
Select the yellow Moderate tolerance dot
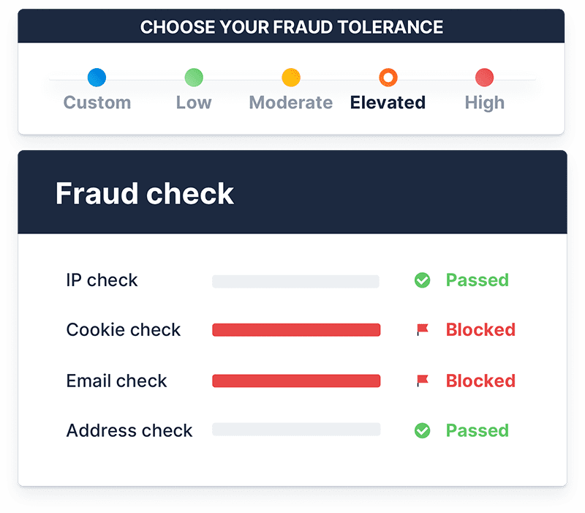pyautogui.click(x=291, y=78)
